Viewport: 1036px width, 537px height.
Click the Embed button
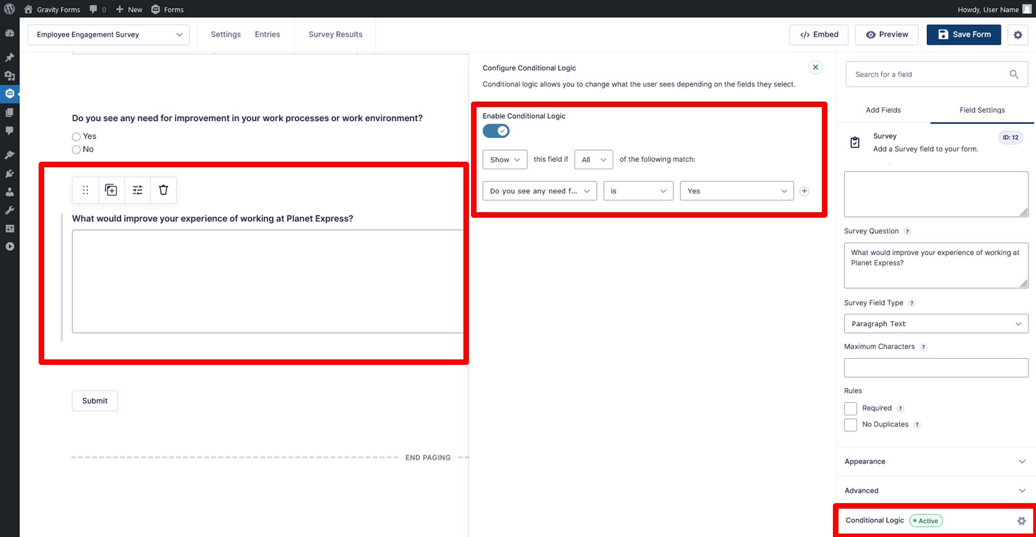(818, 35)
